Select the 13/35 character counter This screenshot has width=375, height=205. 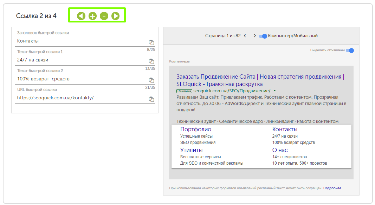(150, 68)
